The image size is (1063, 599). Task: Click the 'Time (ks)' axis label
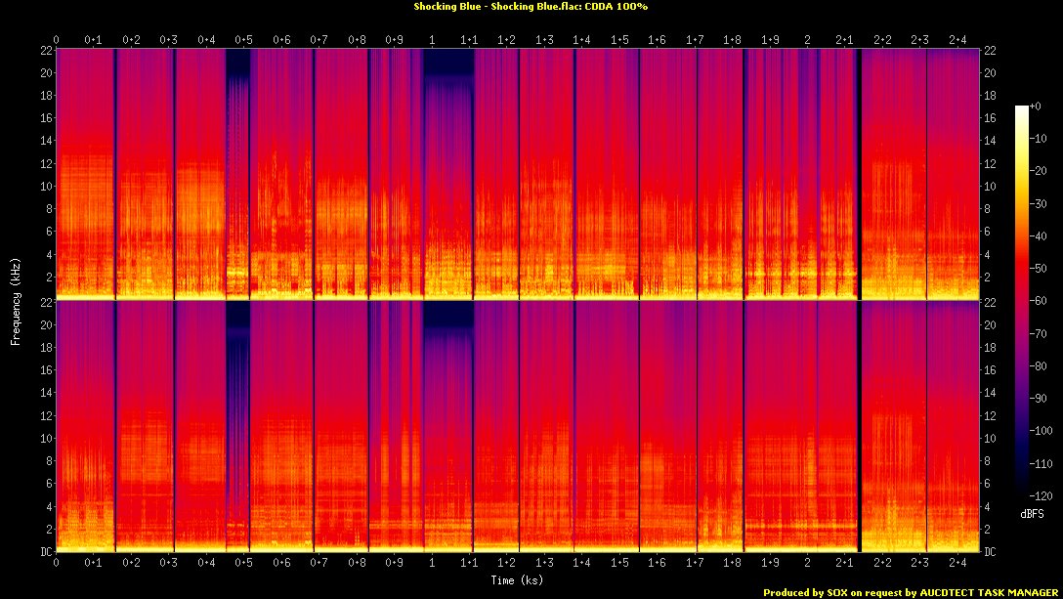tap(519, 579)
